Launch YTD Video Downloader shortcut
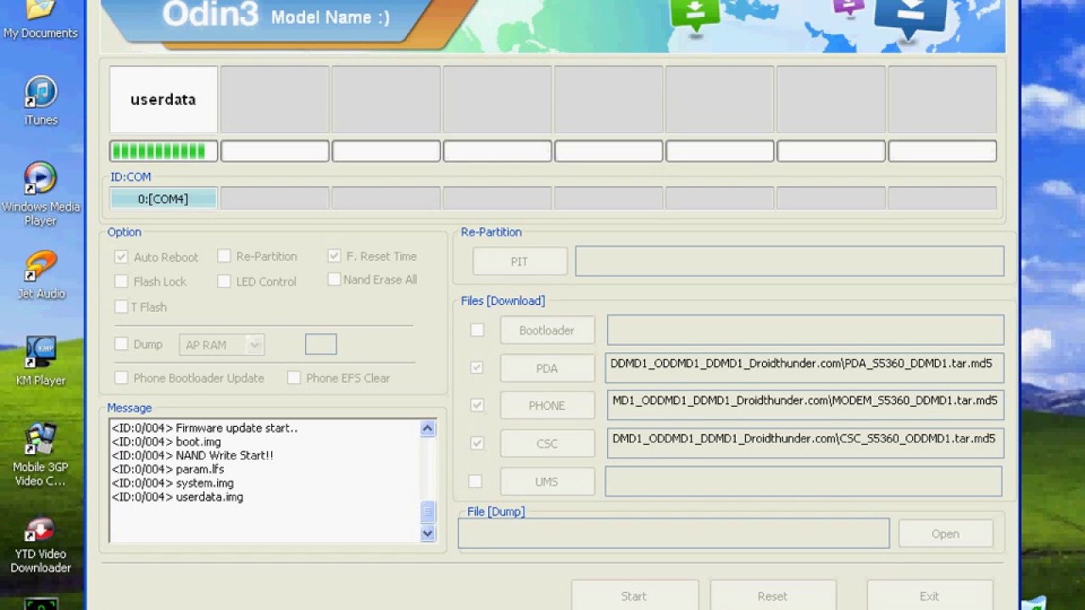 point(41,544)
